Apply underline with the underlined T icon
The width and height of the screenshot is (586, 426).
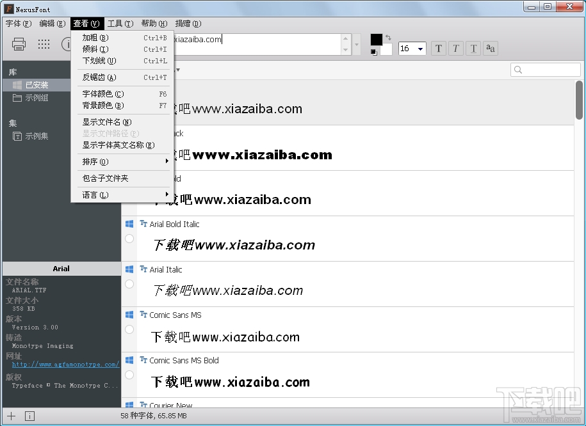473,48
